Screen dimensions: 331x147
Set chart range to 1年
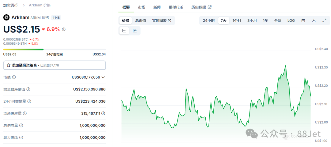click(265, 21)
